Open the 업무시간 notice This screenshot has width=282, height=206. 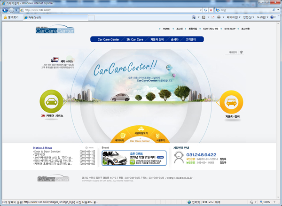pyautogui.click(x=39, y=155)
